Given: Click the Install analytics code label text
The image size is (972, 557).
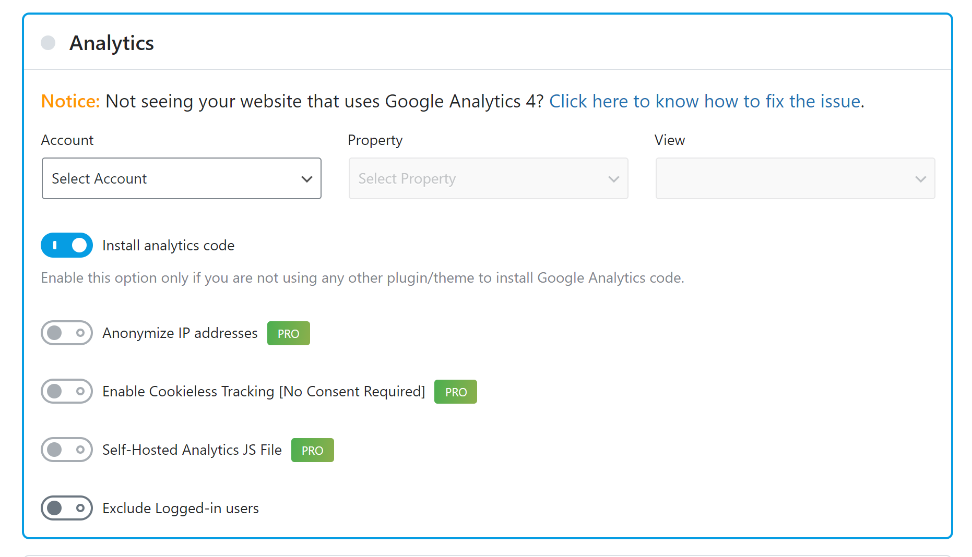Looking at the screenshot, I should 168,246.
